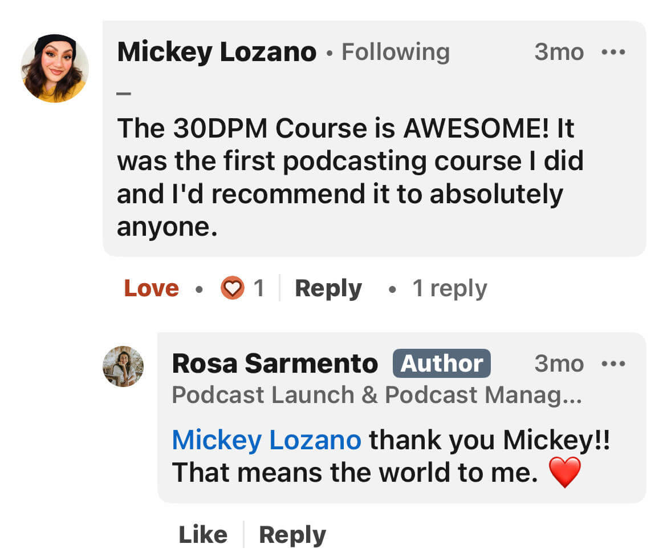Click the heart reaction icon beside the count

232,288
